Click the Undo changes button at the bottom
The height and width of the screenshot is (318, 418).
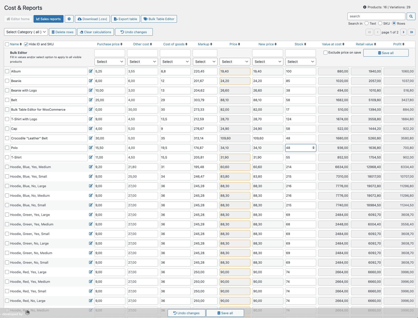pyautogui.click(x=186, y=313)
